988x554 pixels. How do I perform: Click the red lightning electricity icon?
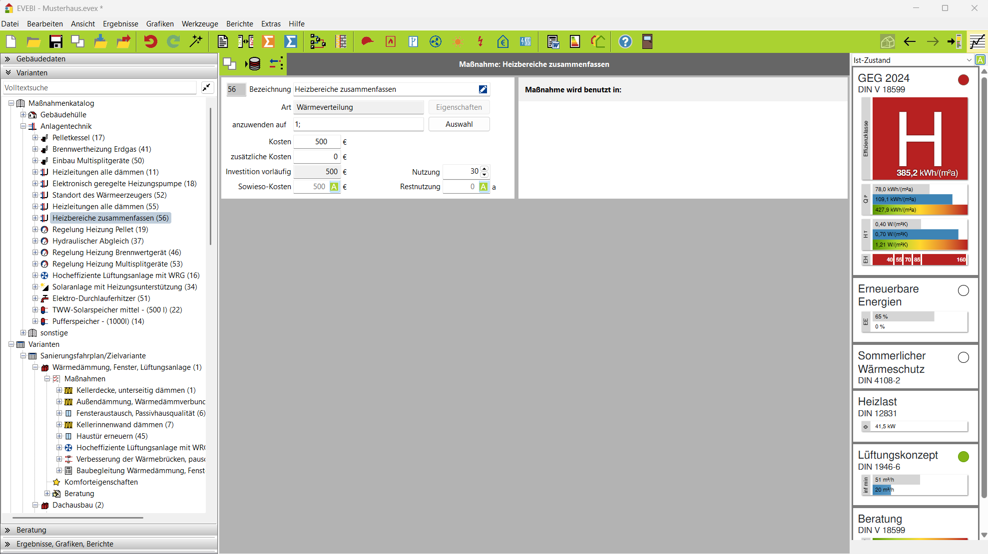(481, 42)
